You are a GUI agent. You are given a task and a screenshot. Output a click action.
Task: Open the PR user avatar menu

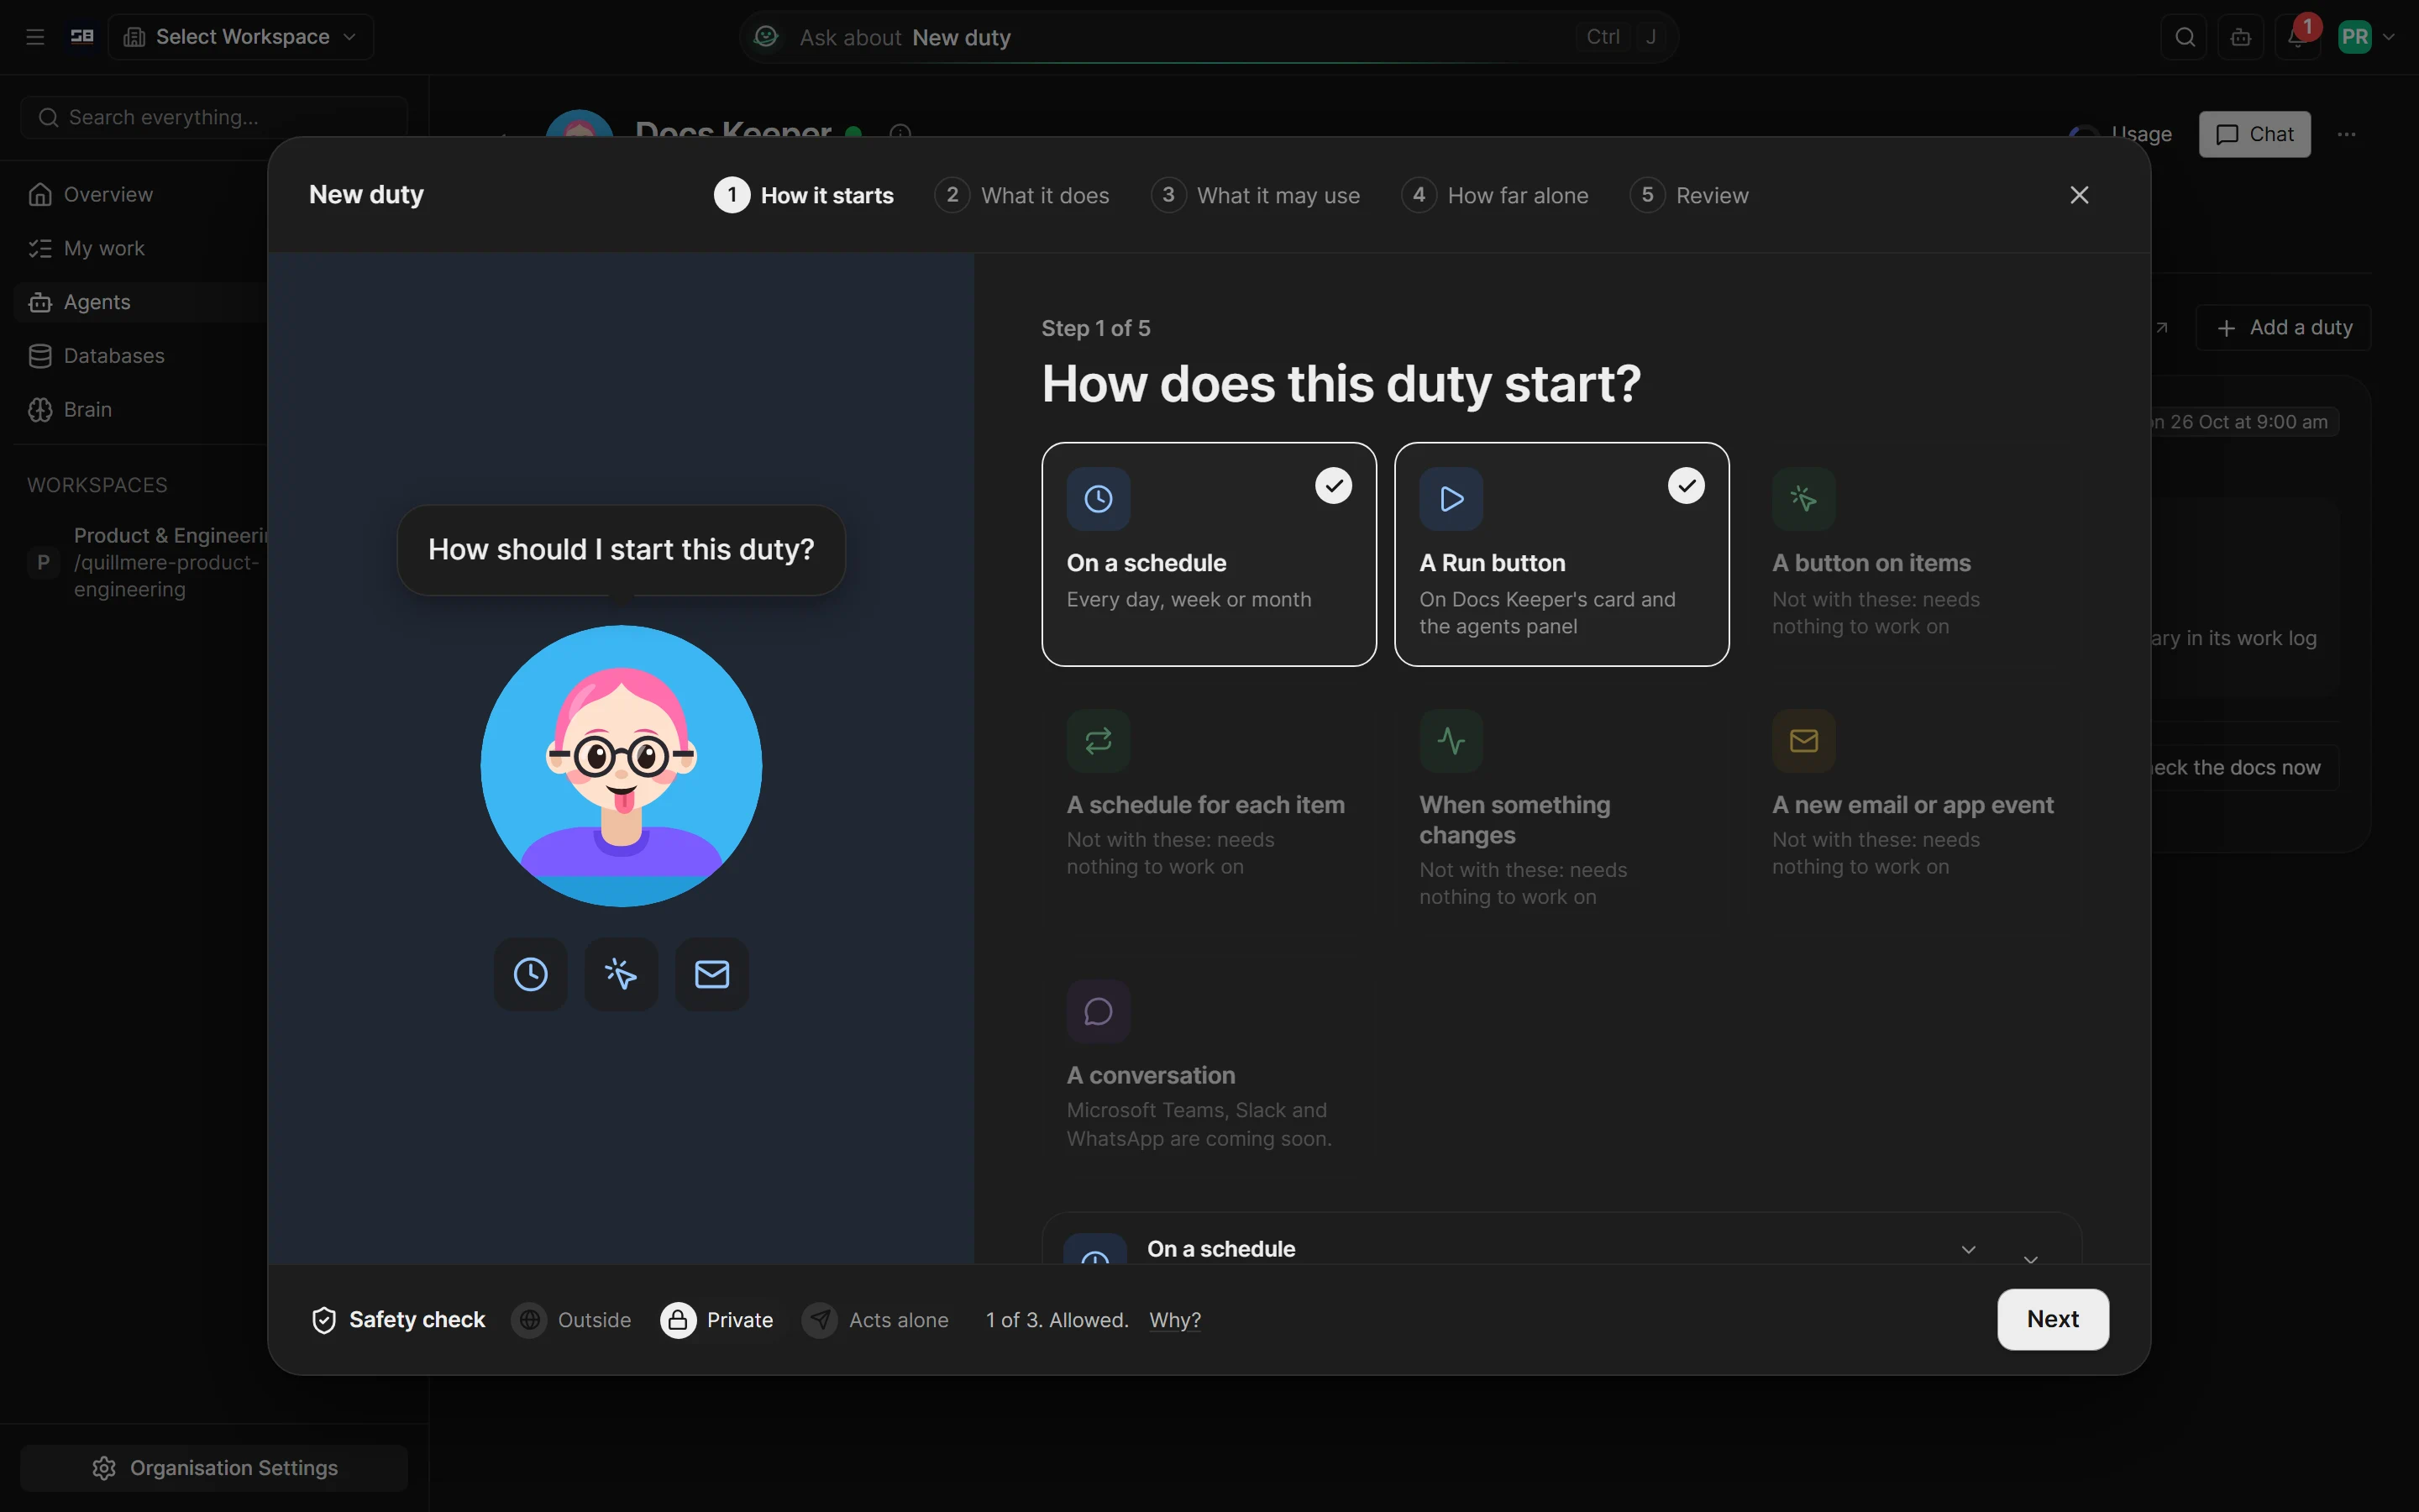click(2365, 37)
